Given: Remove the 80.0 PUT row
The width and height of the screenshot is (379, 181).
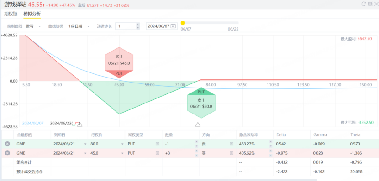Looking at the screenshot, I should tap(7, 144).
